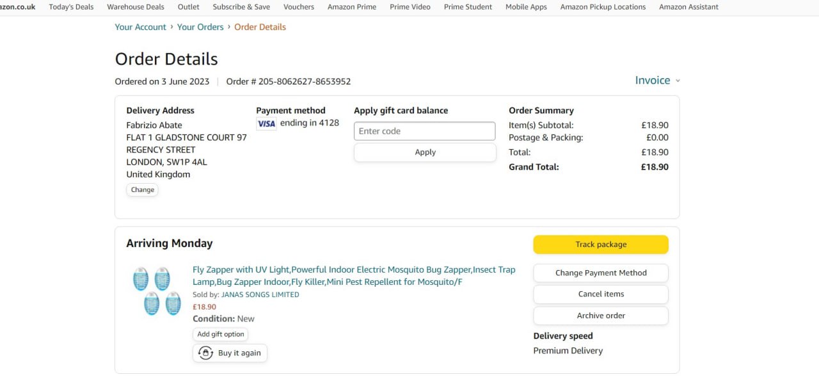Click Change Payment Method button
The height and width of the screenshot is (386, 819).
coord(600,273)
